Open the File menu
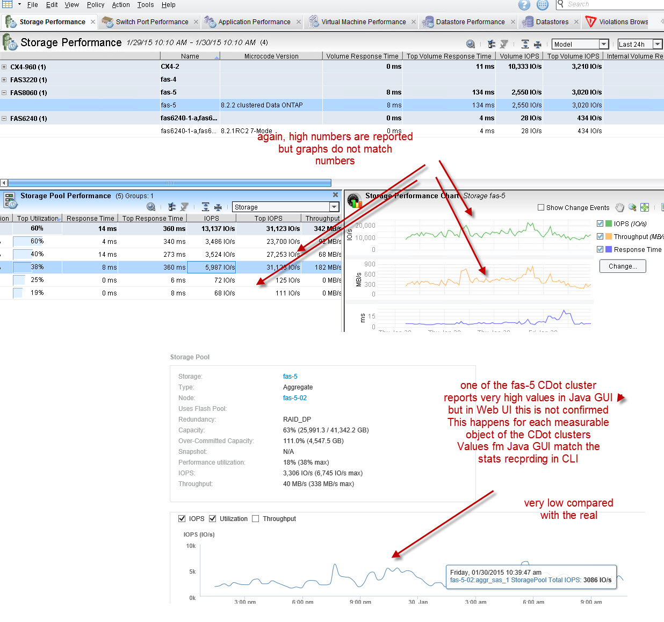The image size is (664, 622). (x=32, y=5)
